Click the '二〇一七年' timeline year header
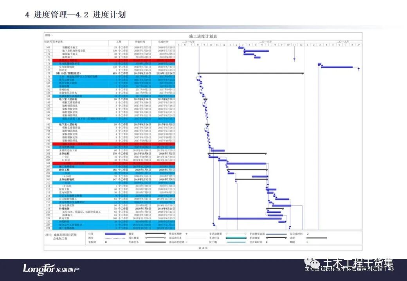Viewport: 407px width, 281px height. point(188,42)
